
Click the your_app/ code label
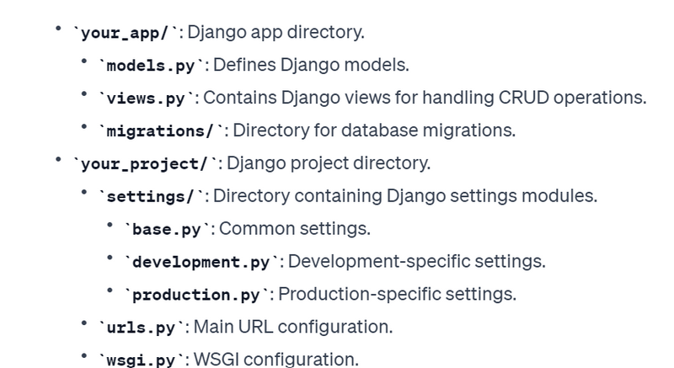[x=127, y=34]
